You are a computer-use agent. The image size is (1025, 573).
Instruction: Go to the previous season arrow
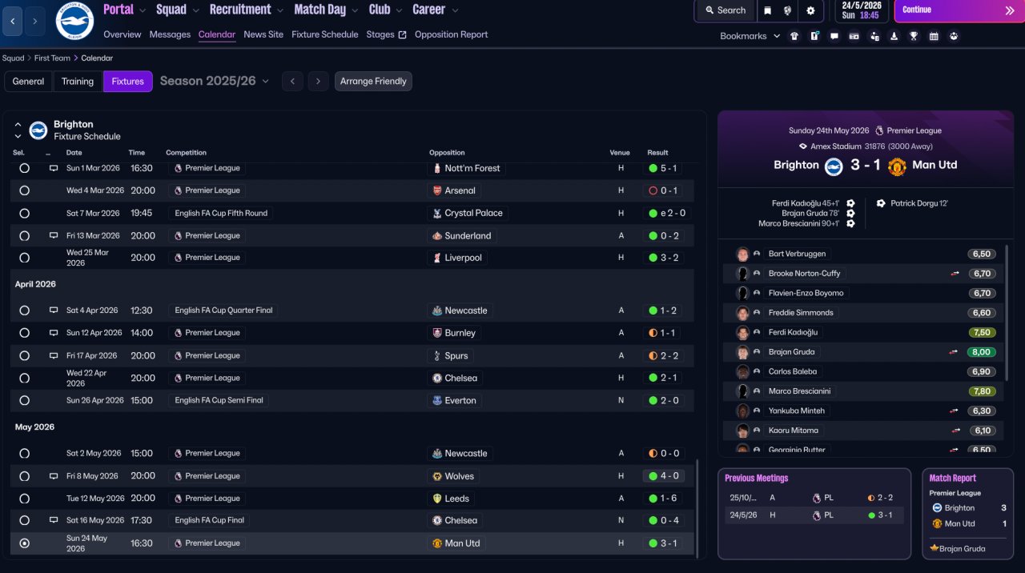tap(292, 81)
